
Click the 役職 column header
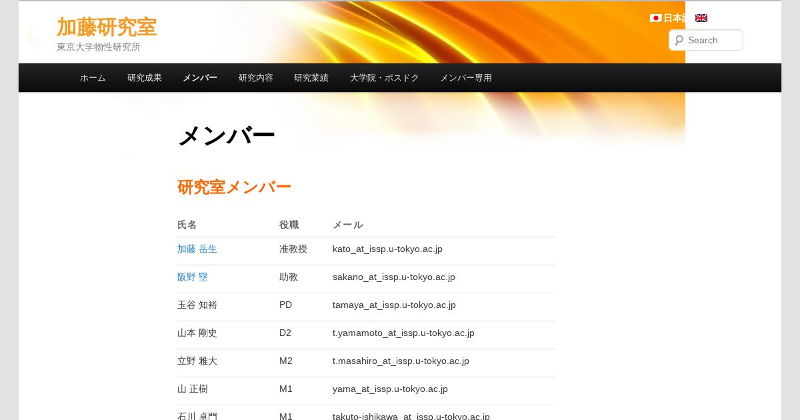point(289,225)
